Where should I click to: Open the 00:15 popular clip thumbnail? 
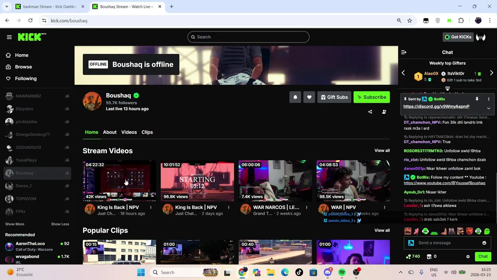pos(119,252)
